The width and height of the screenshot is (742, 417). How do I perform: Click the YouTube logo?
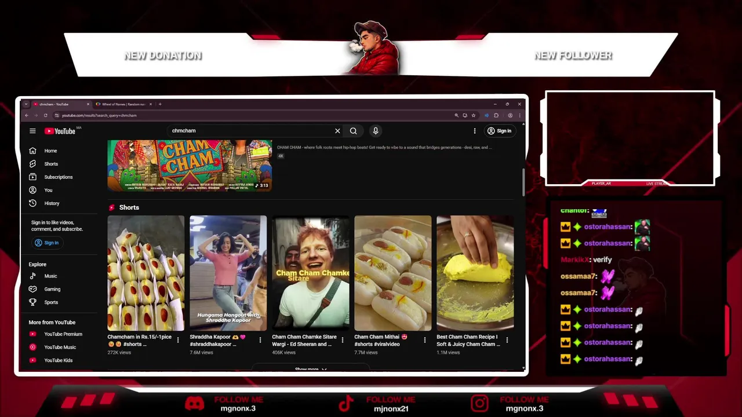60,131
